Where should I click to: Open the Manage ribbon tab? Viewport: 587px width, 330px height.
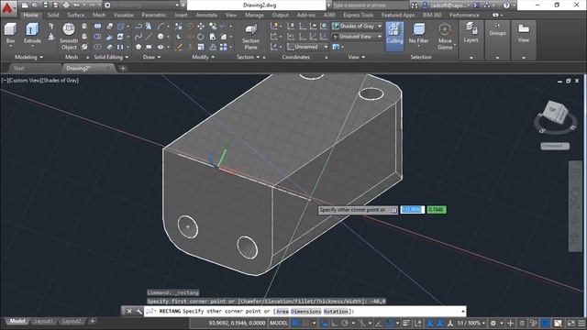pyautogui.click(x=254, y=15)
